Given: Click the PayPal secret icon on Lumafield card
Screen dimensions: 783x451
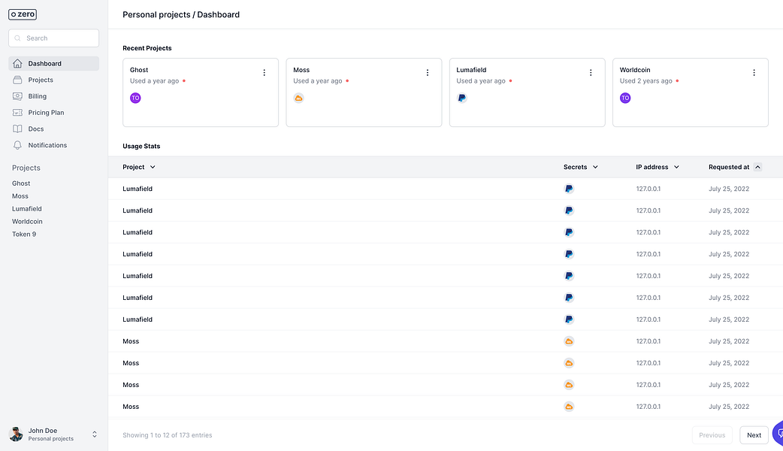Looking at the screenshot, I should 462,98.
